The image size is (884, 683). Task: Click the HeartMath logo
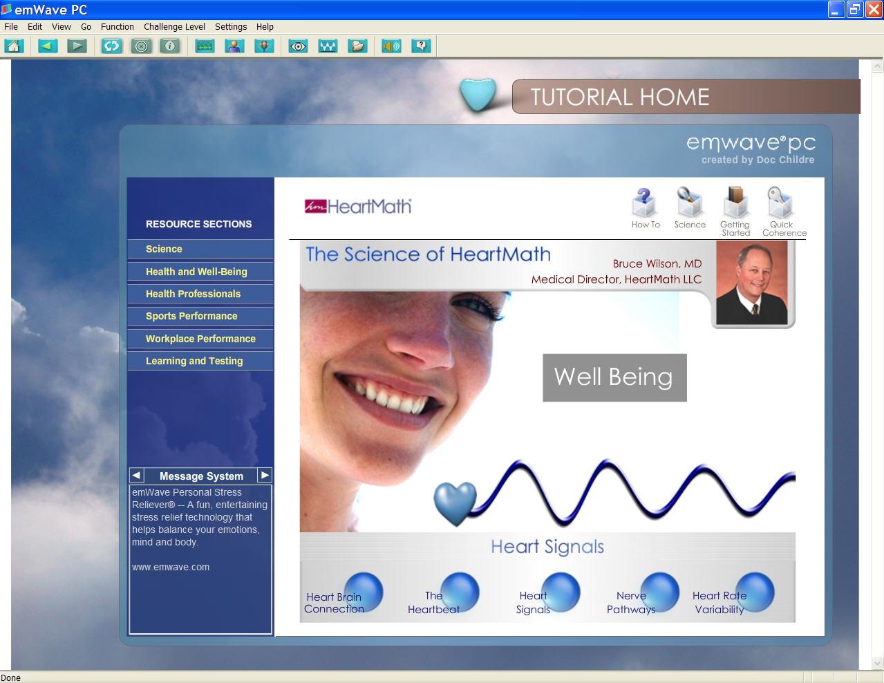358,206
